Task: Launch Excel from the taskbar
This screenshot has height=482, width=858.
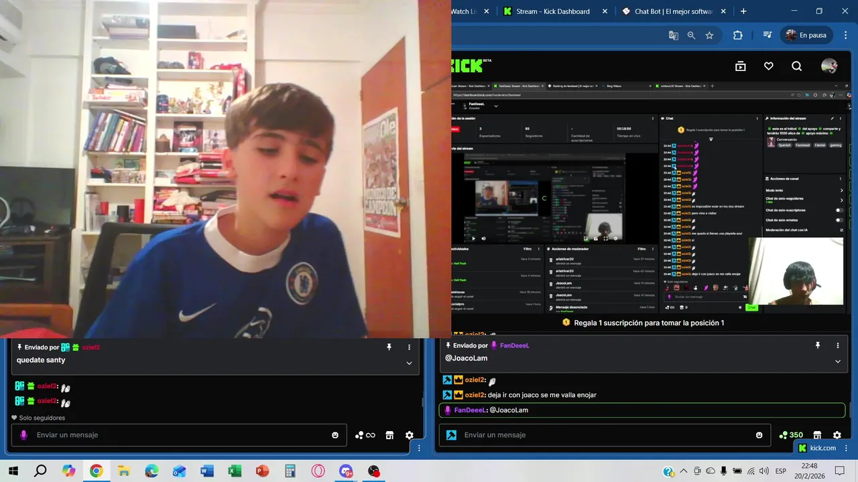Action: click(x=234, y=471)
